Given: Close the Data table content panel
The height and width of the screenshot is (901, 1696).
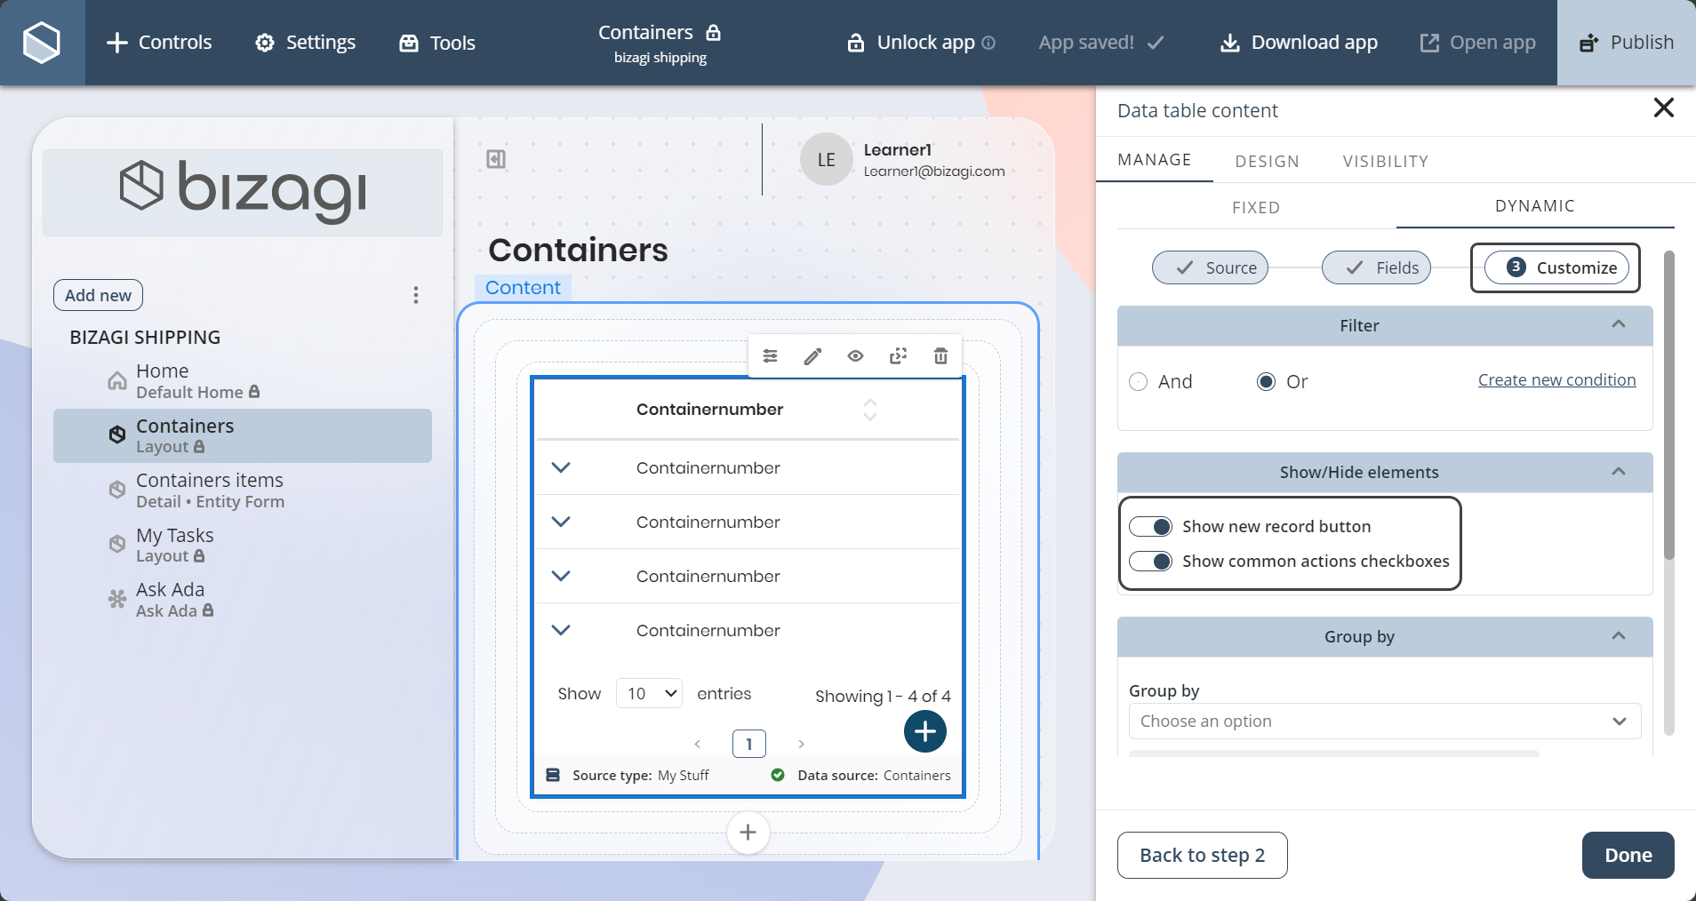Looking at the screenshot, I should pyautogui.click(x=1663, y=108).
